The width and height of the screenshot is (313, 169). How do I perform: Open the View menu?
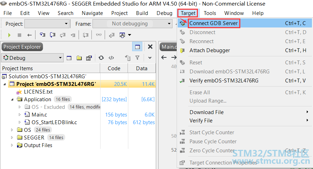tap(43, 13)
